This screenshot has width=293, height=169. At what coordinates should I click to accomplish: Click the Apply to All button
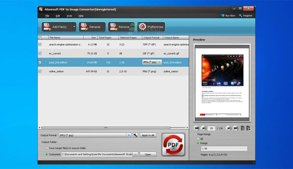click(148, 135)
